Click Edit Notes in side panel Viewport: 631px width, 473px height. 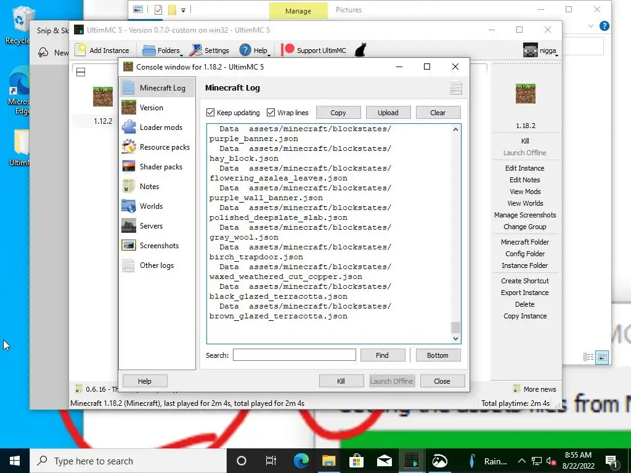click(x=525, y=180)
